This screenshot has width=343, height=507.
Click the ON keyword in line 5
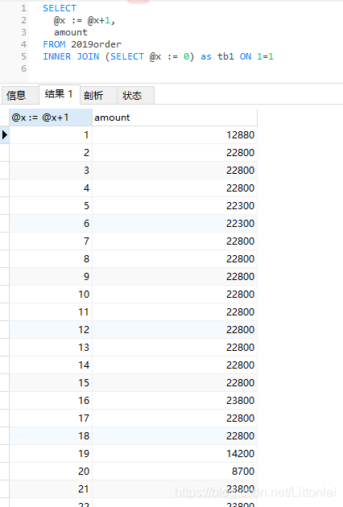coord(246,56)
